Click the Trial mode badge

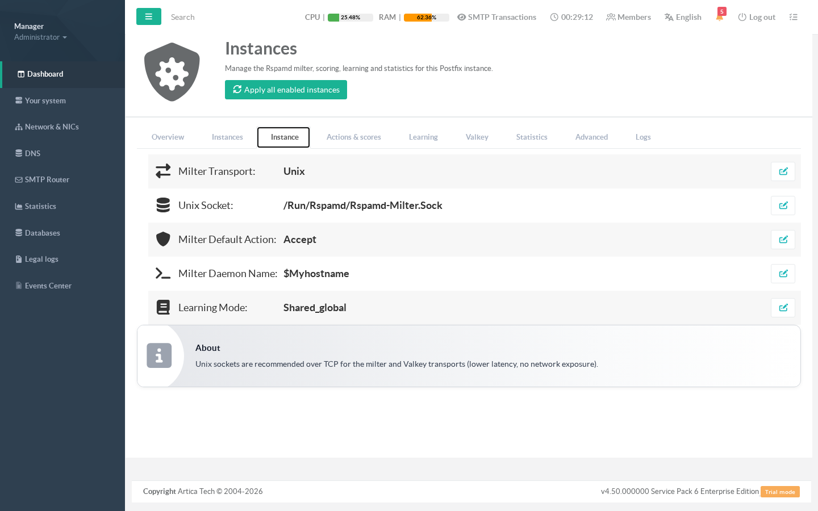pos(780,492)
